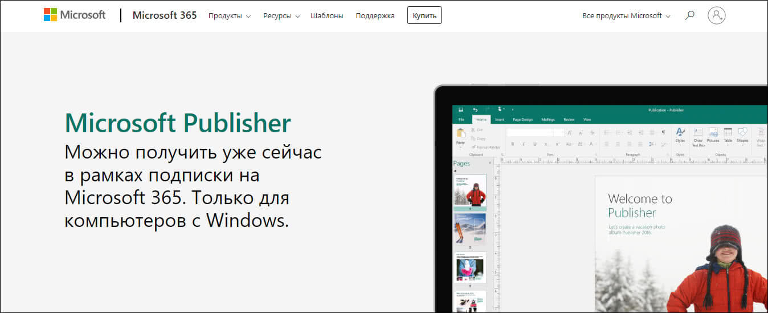Open the Все продукты Microsoft dropdown
768x313 pixels.
point(626,16)
